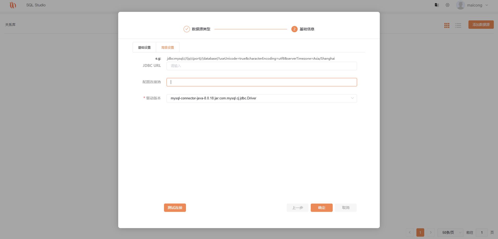498x239 pixels.
Task: Open the settings gear icon
Action: coord(447,5)
